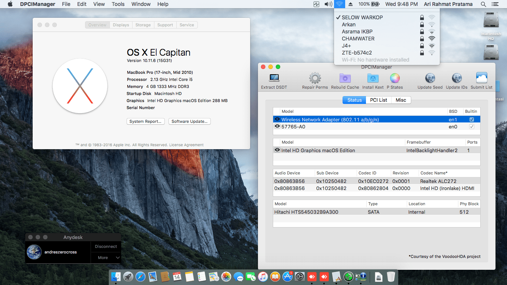Launch Safari from the Dock

point(140,276)
